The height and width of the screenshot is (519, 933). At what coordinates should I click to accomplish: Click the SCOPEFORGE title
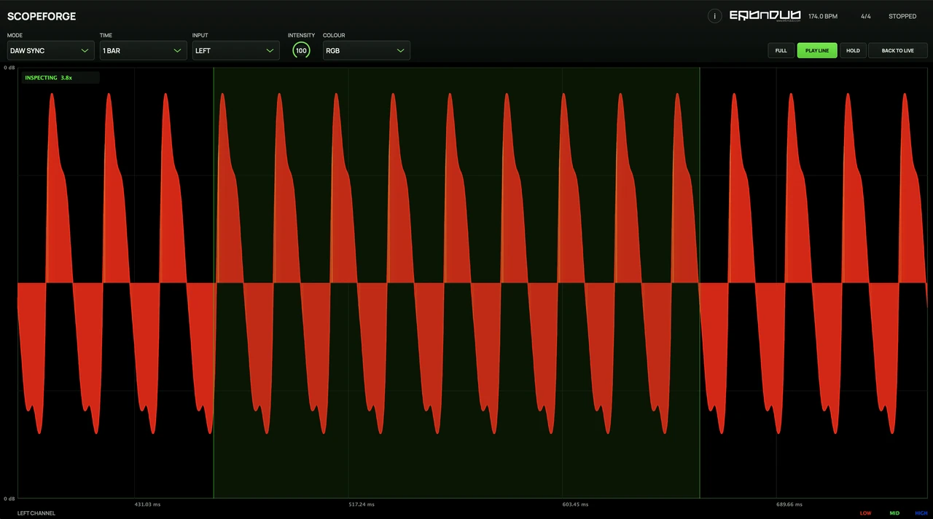pyautogui.click(x=42, y=16)
